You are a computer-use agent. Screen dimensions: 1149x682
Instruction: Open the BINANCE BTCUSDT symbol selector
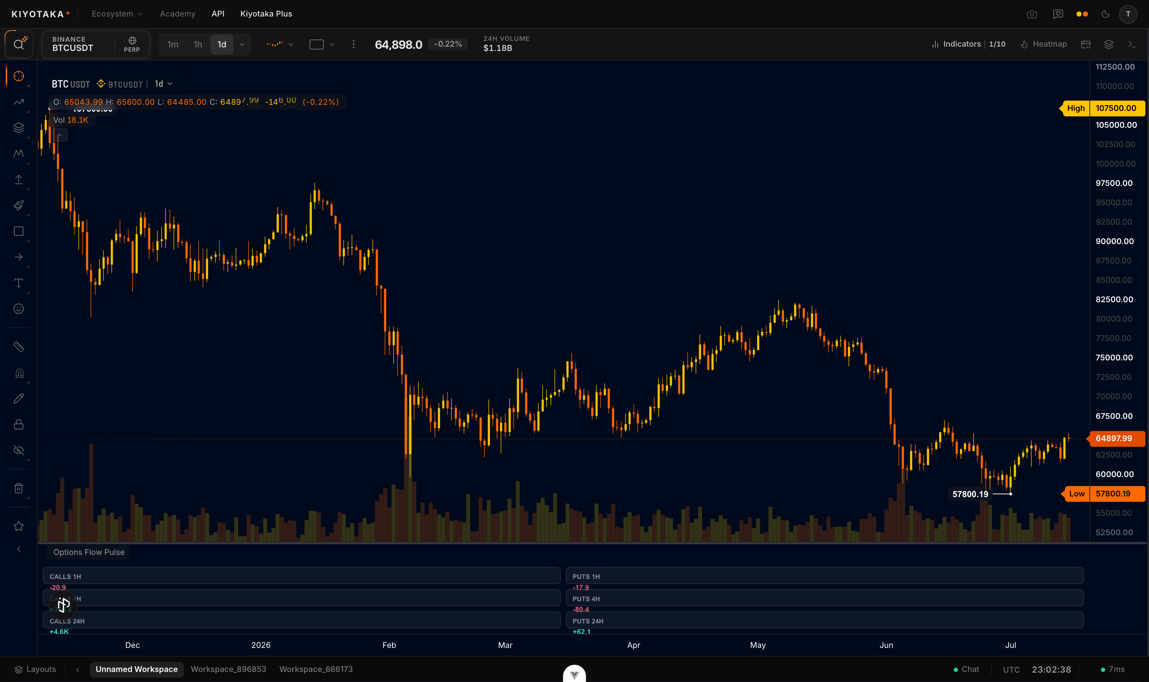point(78,44)
